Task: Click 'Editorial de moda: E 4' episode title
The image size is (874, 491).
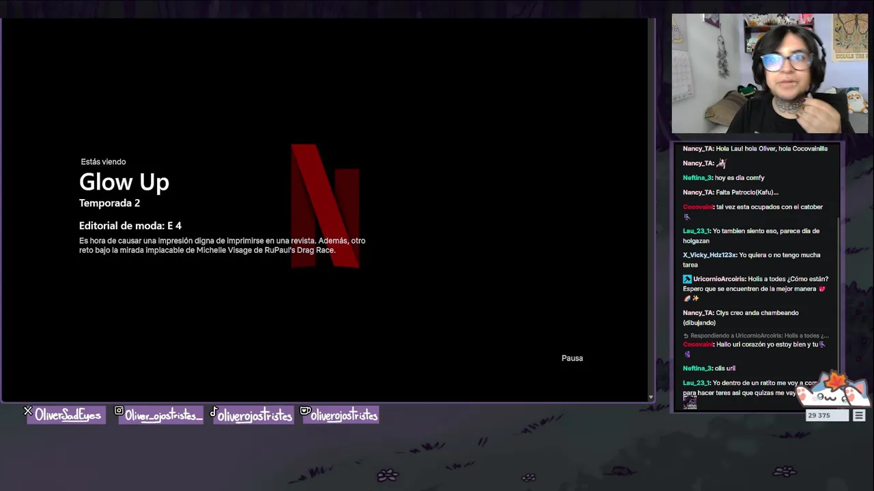Action: tap(130, 226)
